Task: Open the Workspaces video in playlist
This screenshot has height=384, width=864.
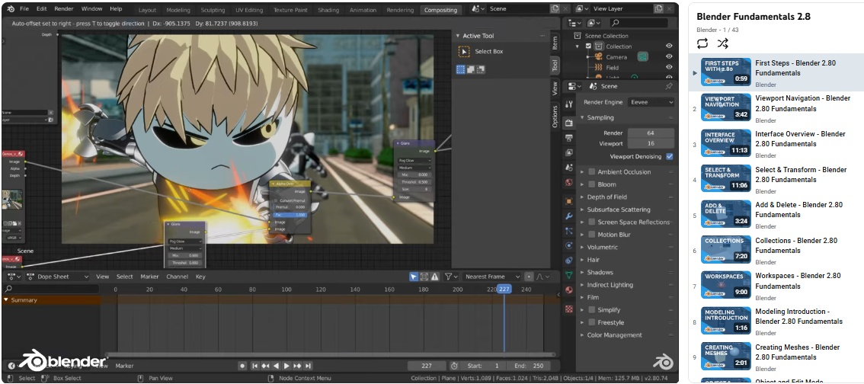Action: pyautogui.click(x=798, y=281)
